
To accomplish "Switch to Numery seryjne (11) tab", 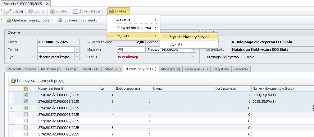I will [141, 69].
